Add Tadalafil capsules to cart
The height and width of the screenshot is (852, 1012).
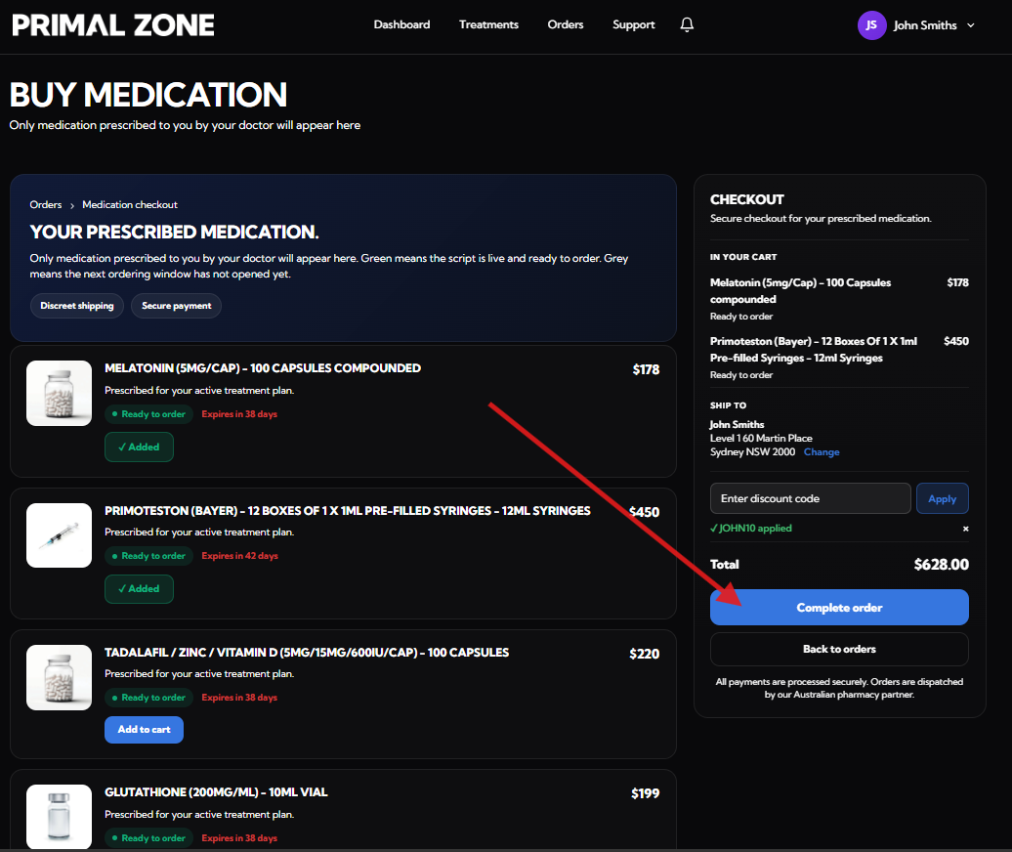pos(144,730)
